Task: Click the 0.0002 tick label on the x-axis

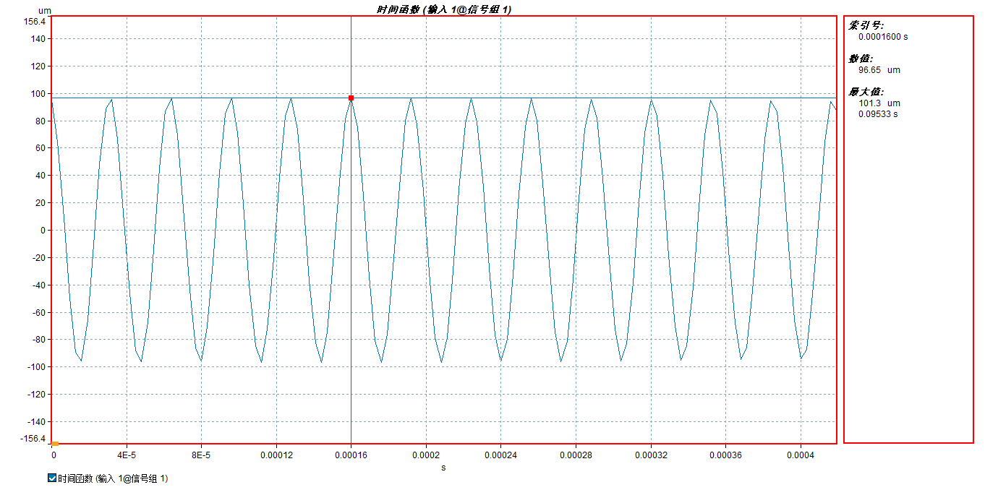Action: (425, 455)
